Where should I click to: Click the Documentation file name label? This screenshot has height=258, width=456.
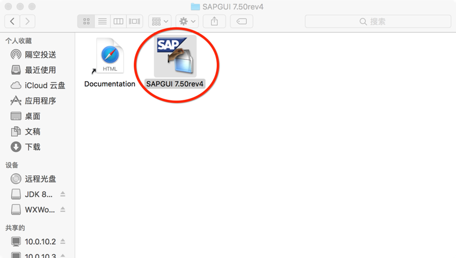[109, 84]
